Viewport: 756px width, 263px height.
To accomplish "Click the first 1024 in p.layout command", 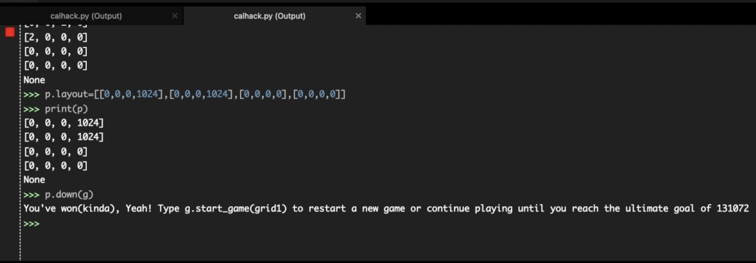I will click(x=147, y=94).
